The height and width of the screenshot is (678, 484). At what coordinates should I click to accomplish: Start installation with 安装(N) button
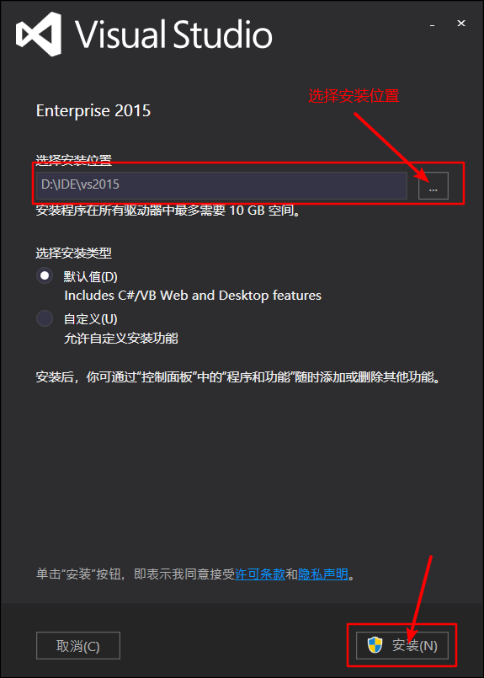[402, 645]
